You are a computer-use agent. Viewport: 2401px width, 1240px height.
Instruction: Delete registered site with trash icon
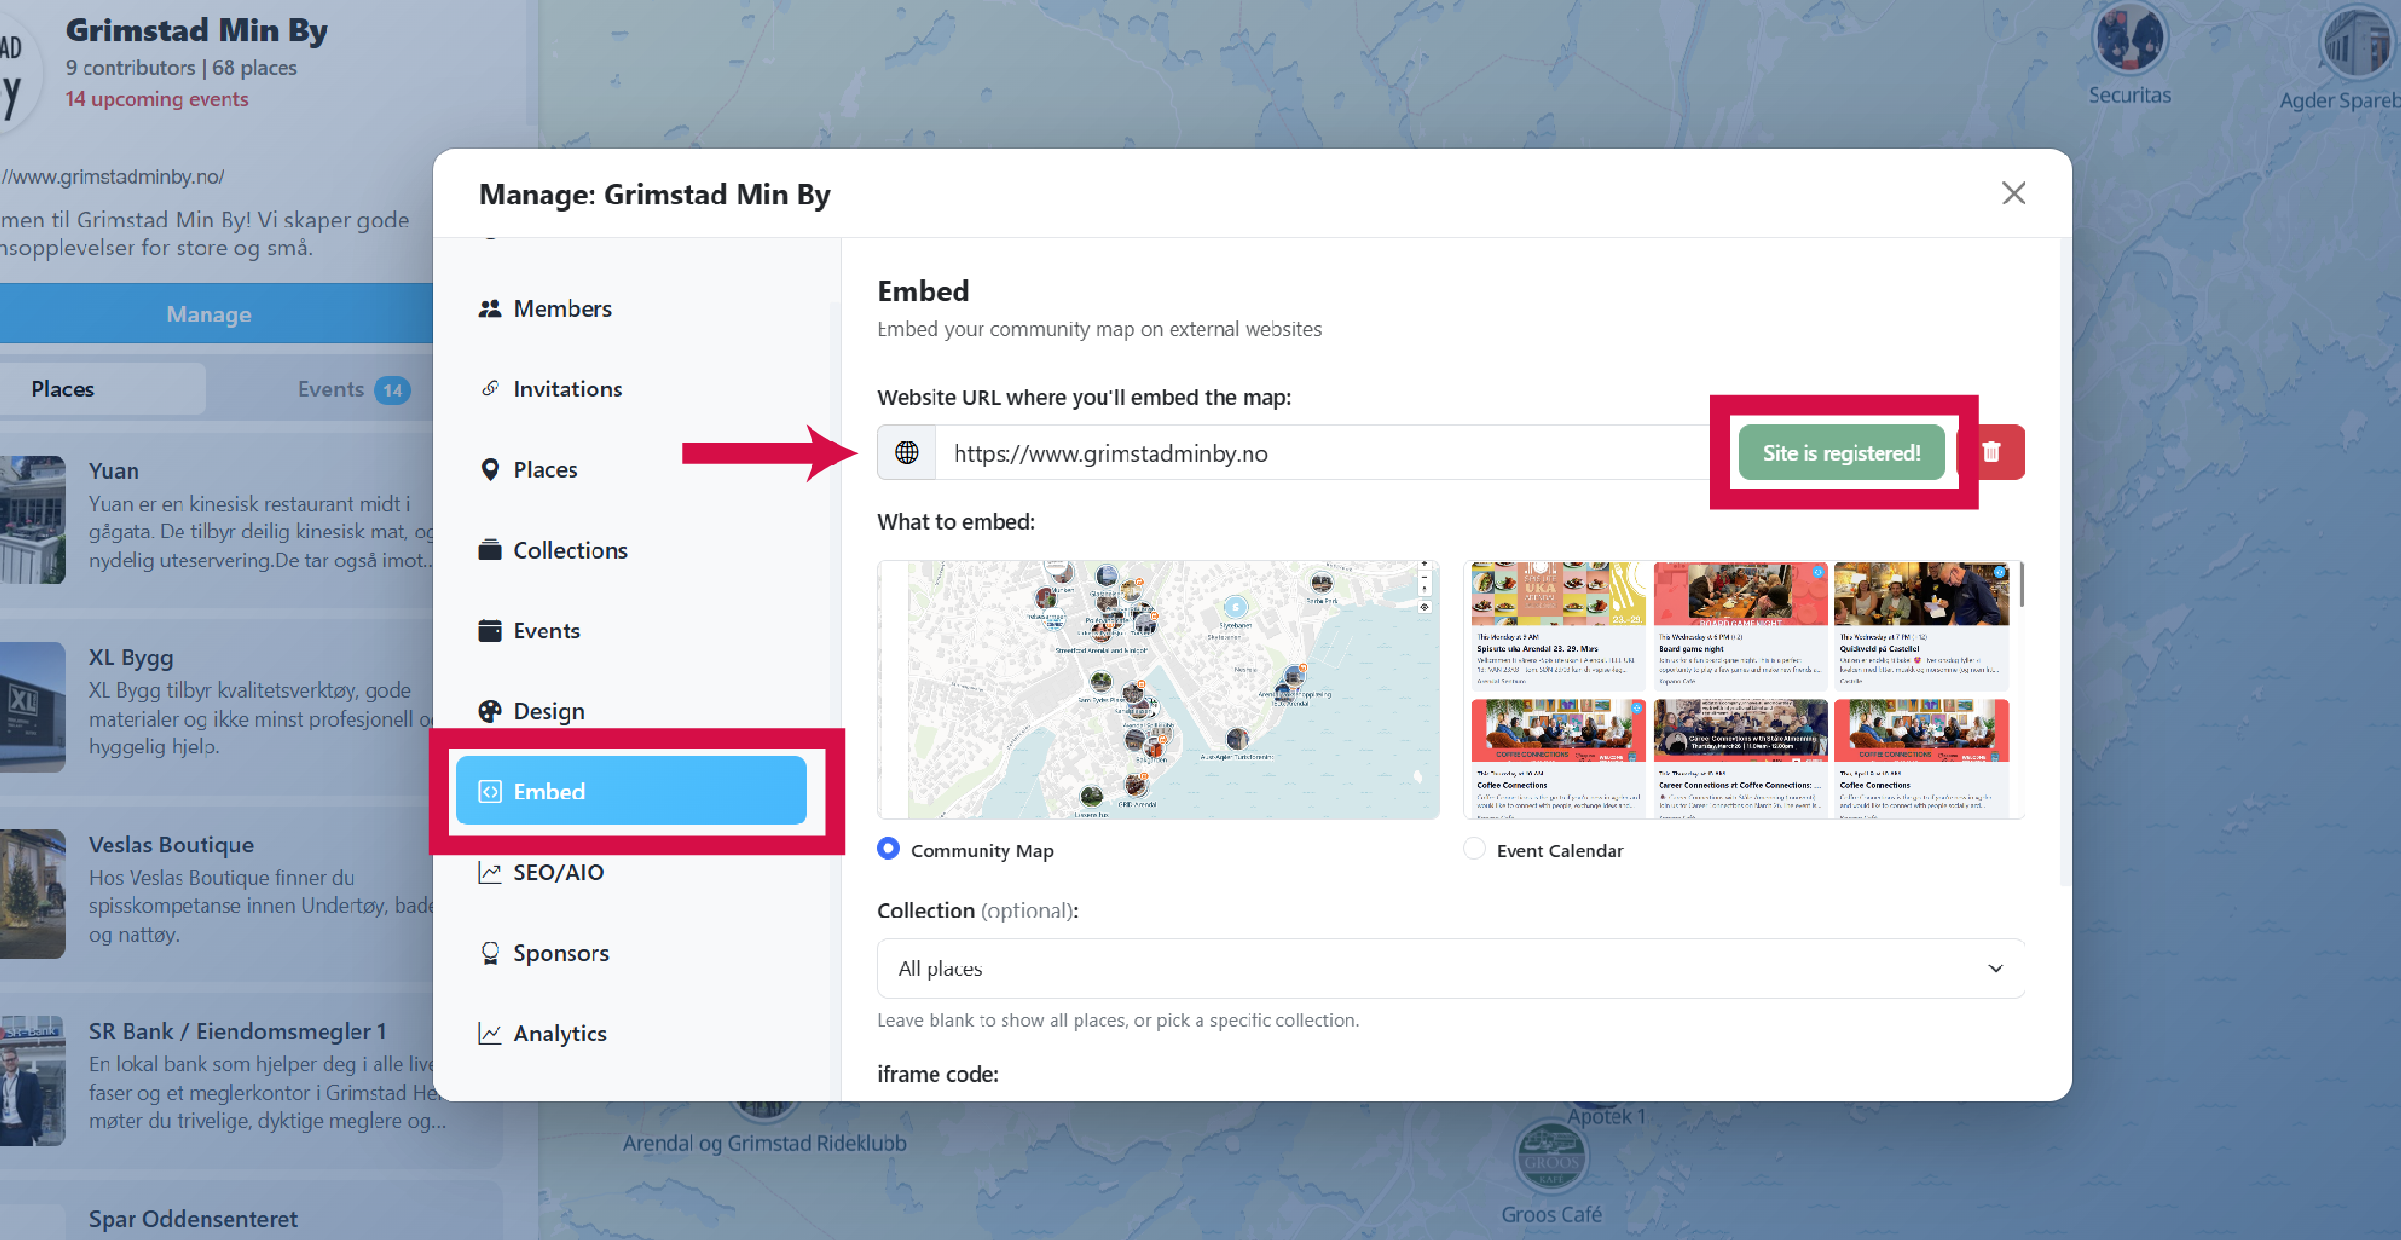coord(1992,452)
